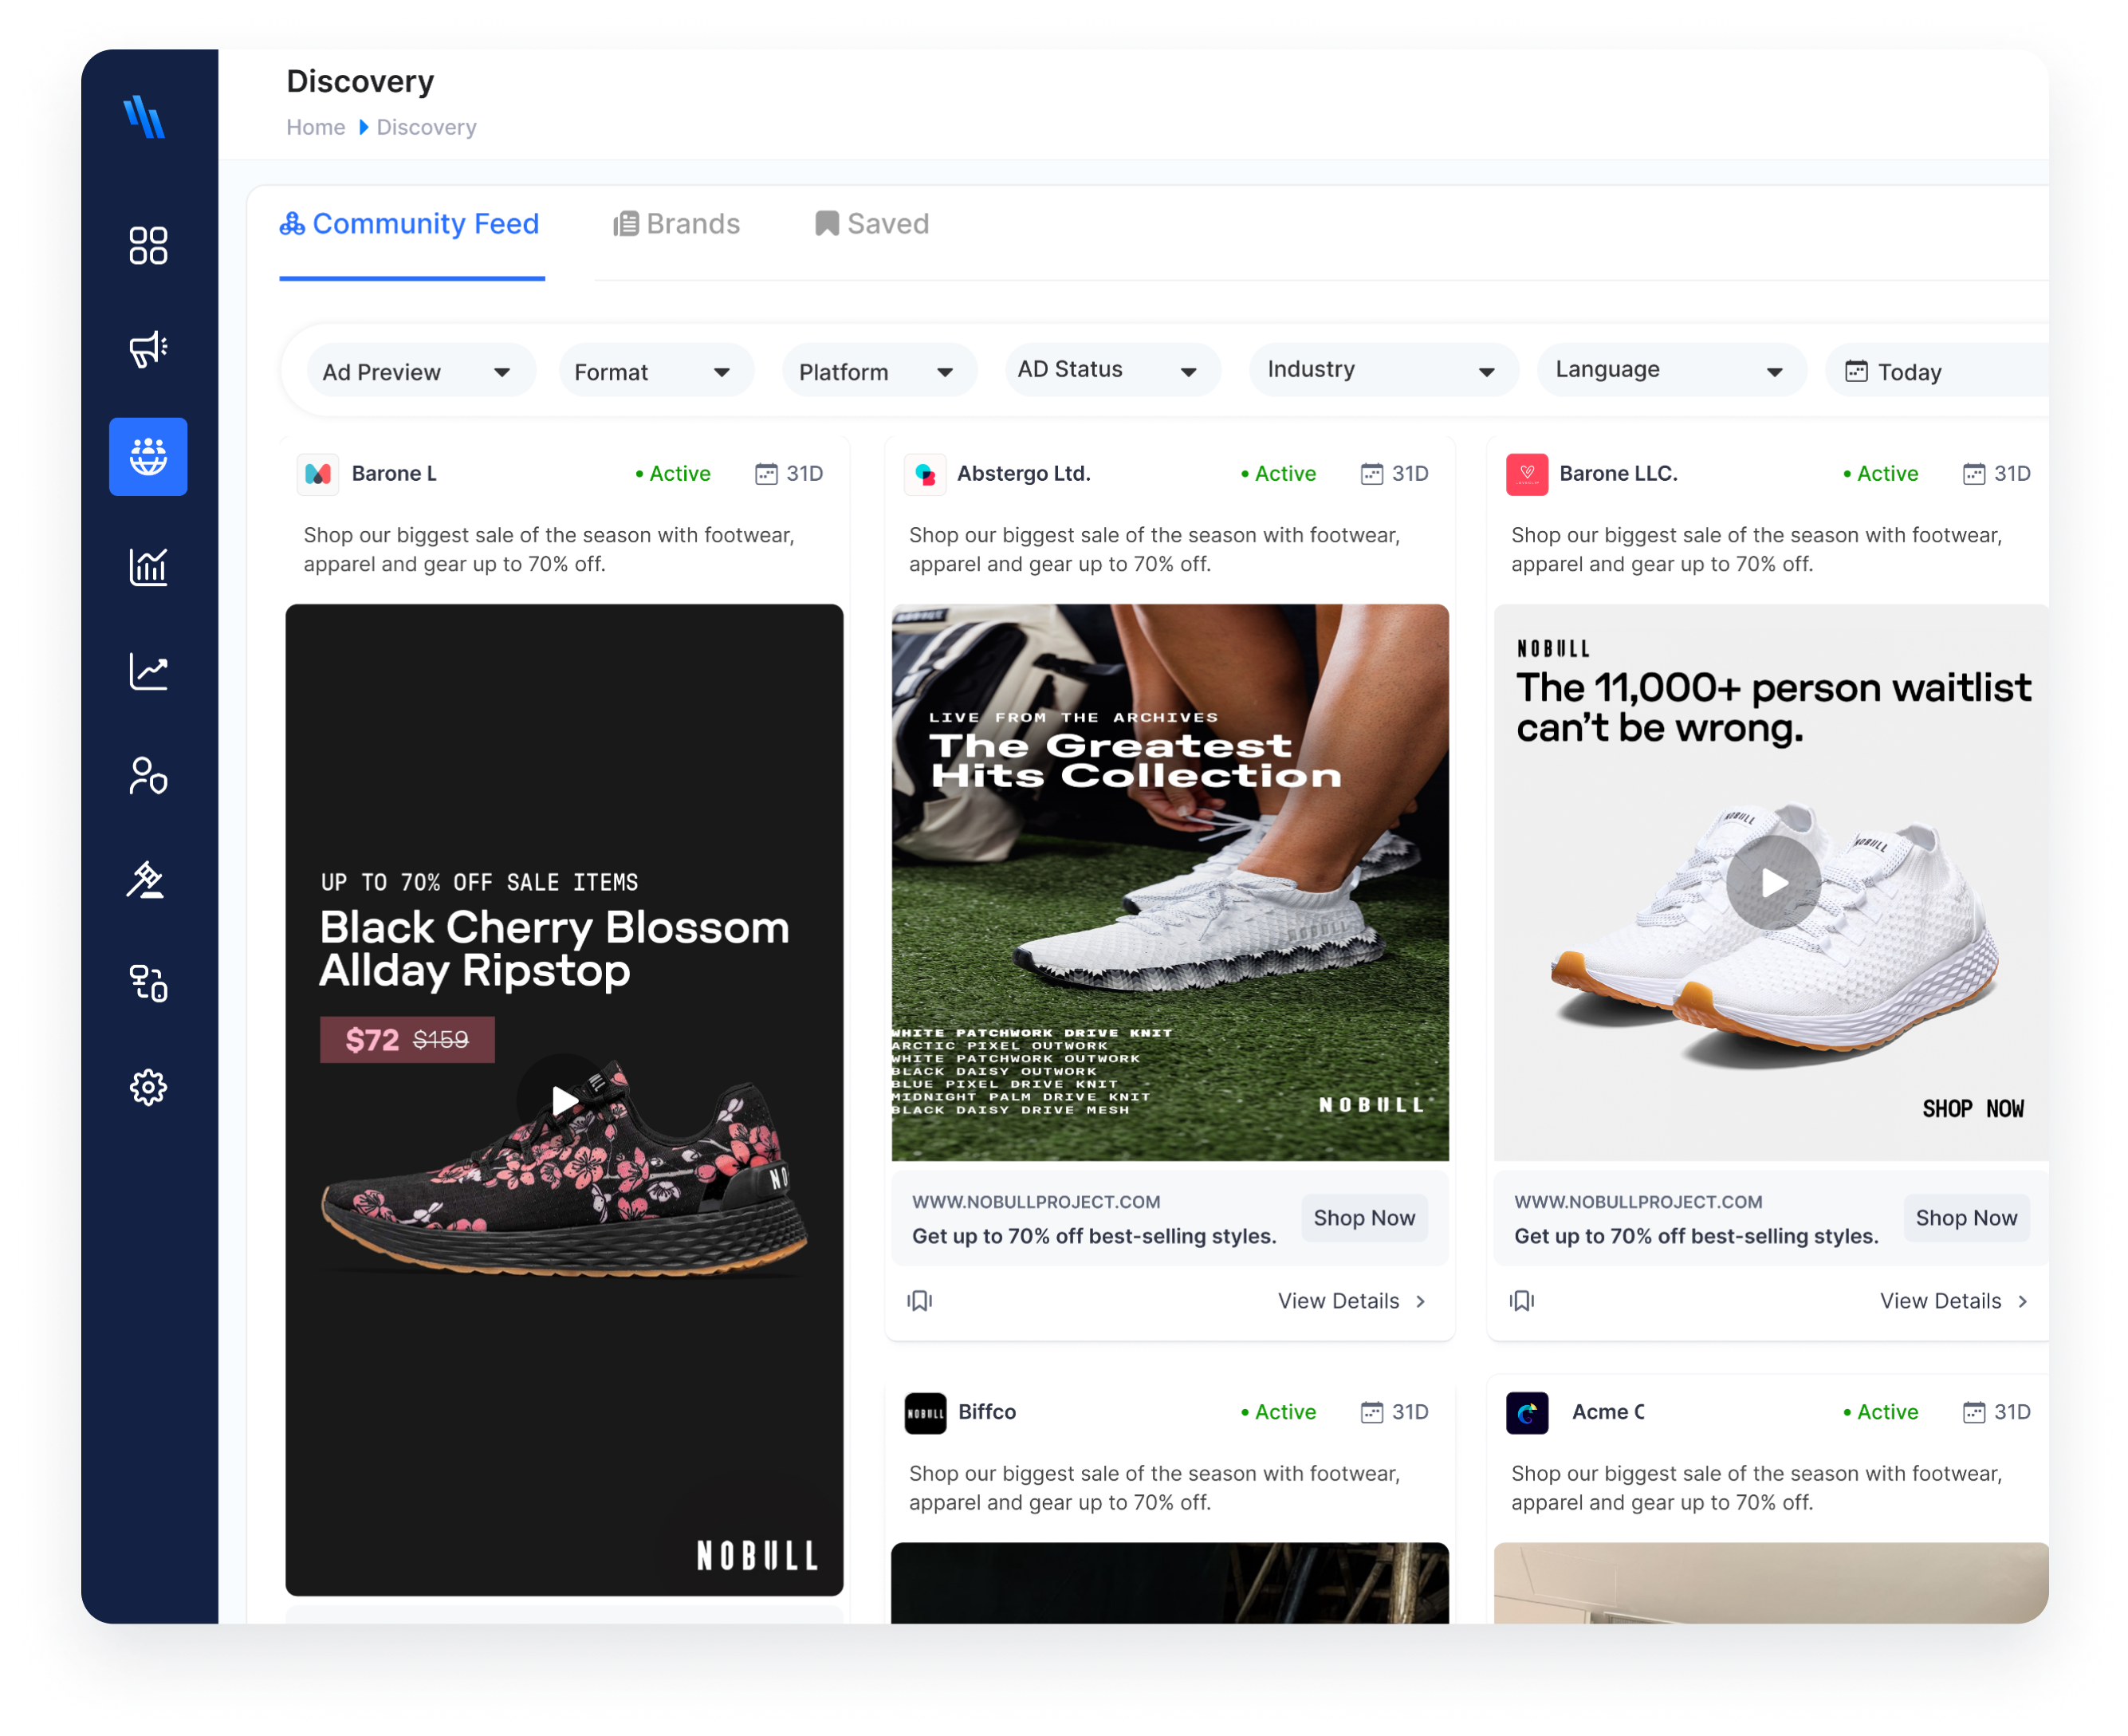
Task: Click the Abstergo Ltd. brand logo
Action: pyautogui.click(x=925, y=475)
